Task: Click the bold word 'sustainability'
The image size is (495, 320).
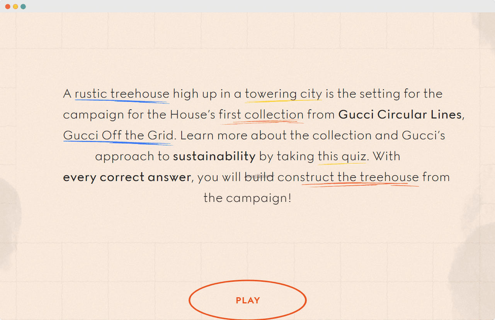Action: (x=214, y=156)
